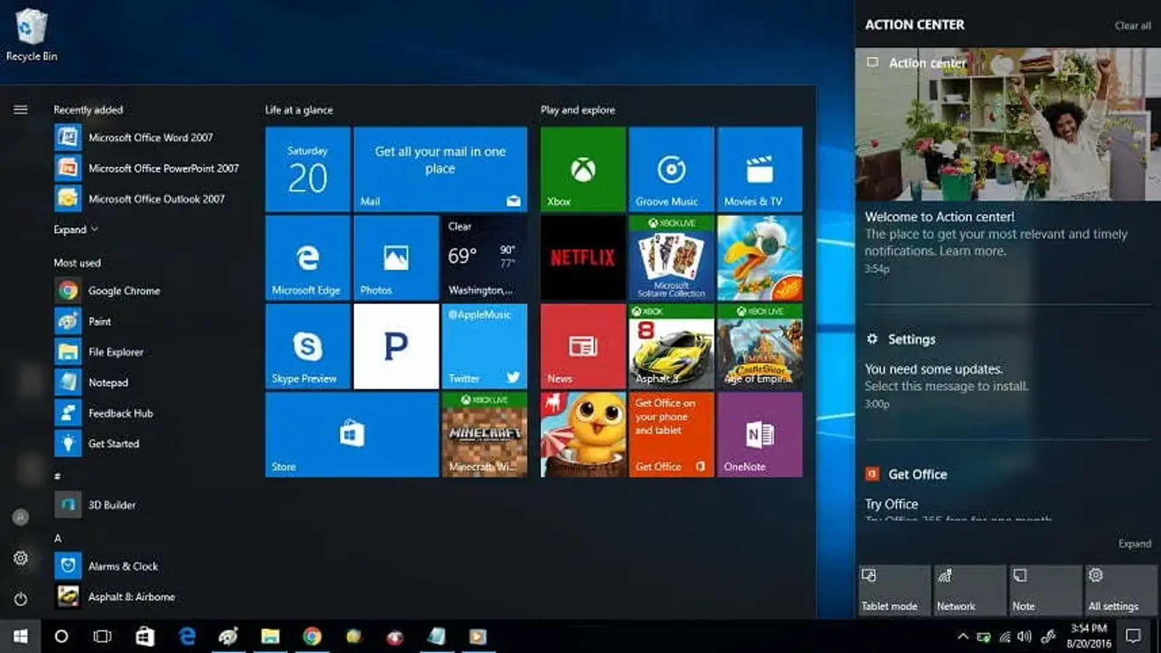1161x653 pixels.
Task: Click the Play and explore group header
Action: [577, 110]
